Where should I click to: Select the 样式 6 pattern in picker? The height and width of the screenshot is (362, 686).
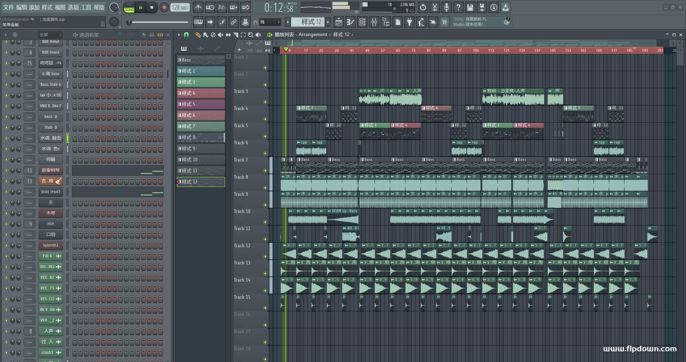click(201, 115)
